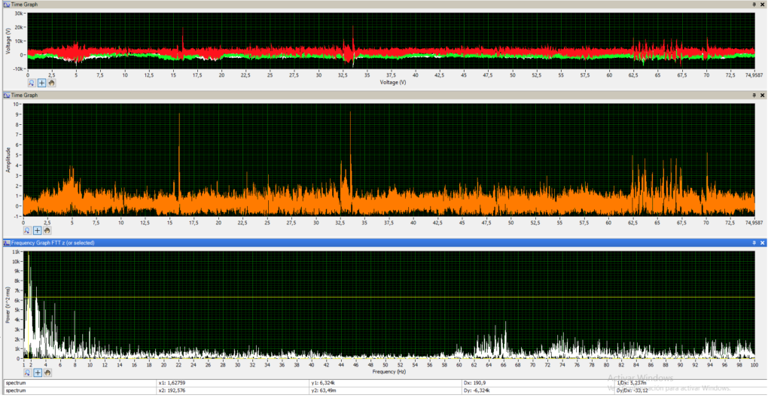Click the 'Frequency (Hz)' axis label
The height and width of the screenshot is (398, 771).
389,372
